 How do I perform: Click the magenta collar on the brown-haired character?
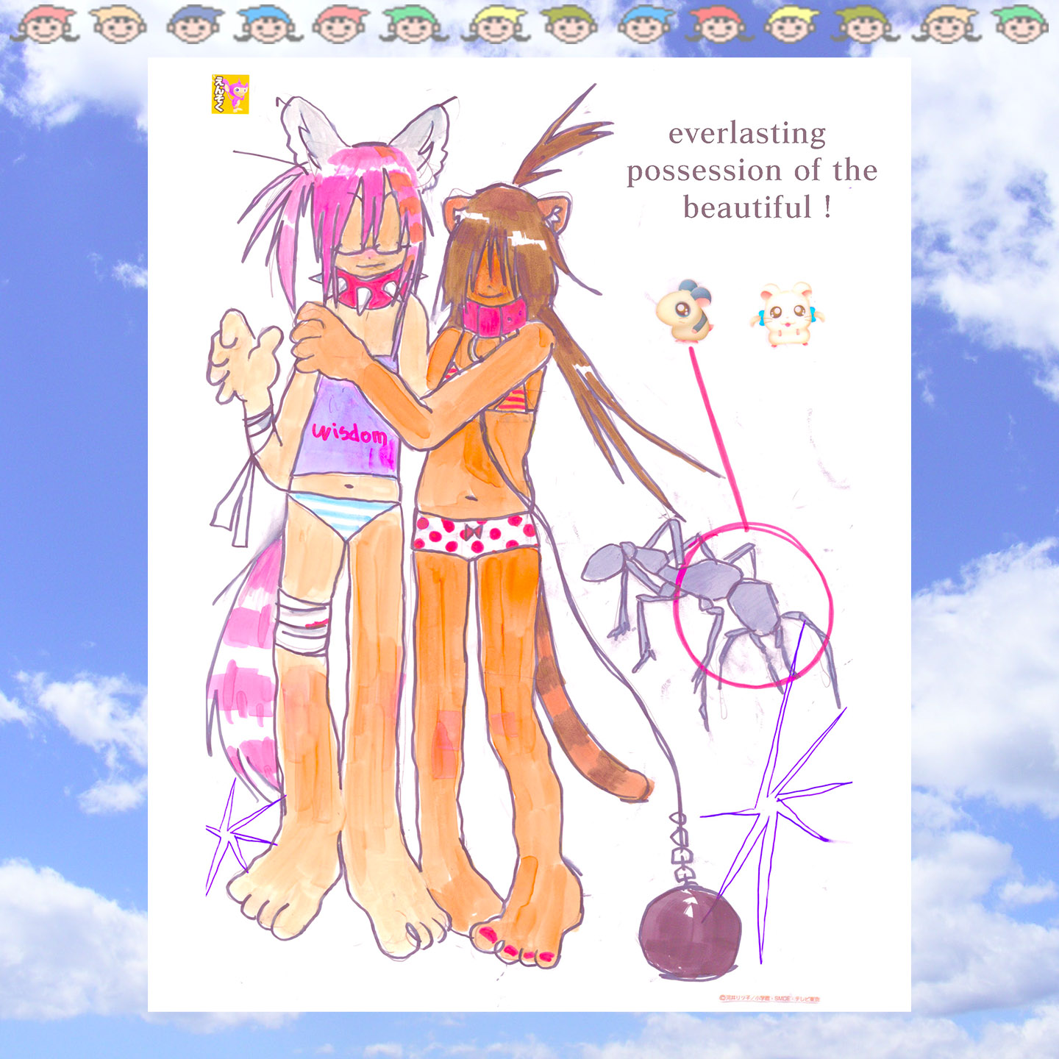(x=493, y=316)
